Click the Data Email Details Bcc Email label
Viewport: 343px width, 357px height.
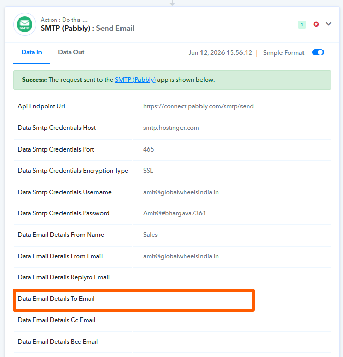58,342
